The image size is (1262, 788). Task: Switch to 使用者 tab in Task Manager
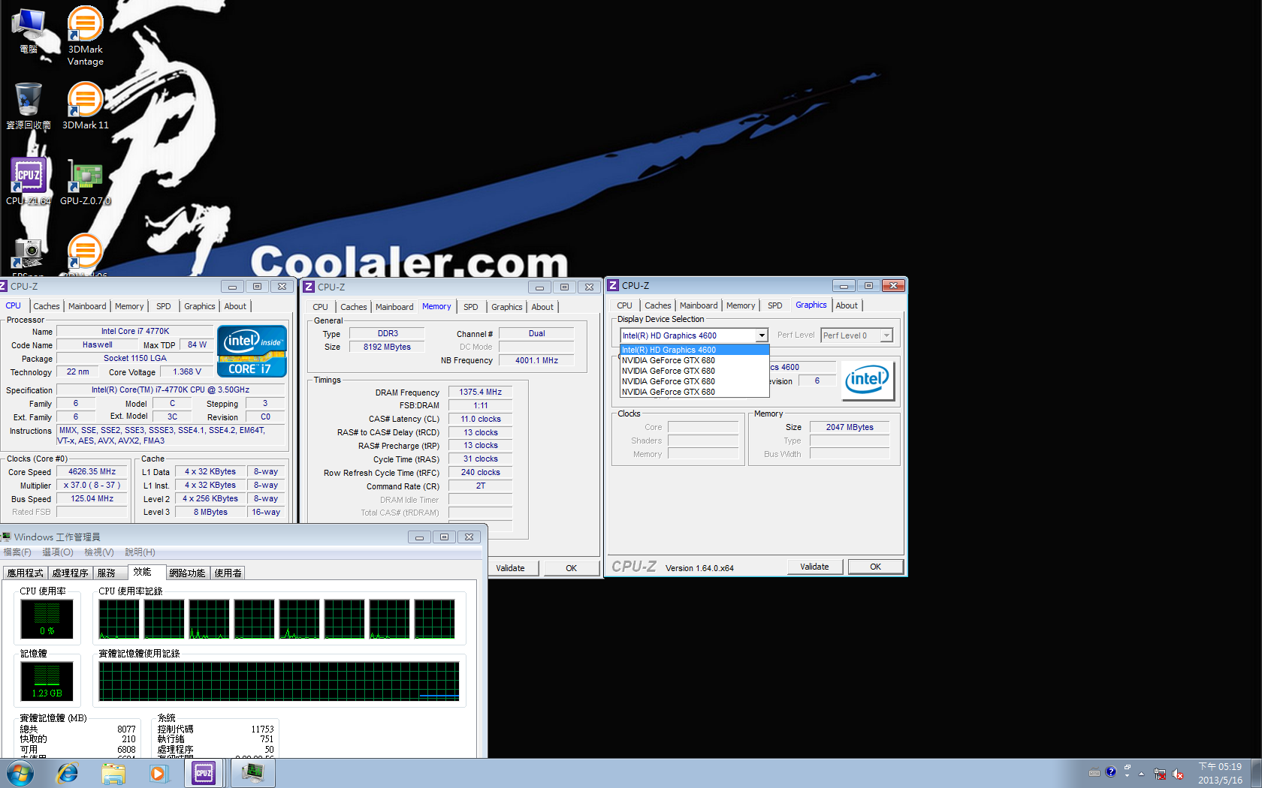point(228,573)
